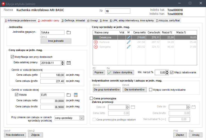
Task: Expand the ceny sprzedaży recalculation dropdown
Action: (x=82, y=118)
